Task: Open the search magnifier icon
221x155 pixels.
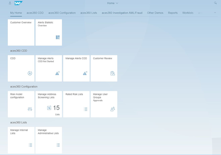Action: pos(215,3)
